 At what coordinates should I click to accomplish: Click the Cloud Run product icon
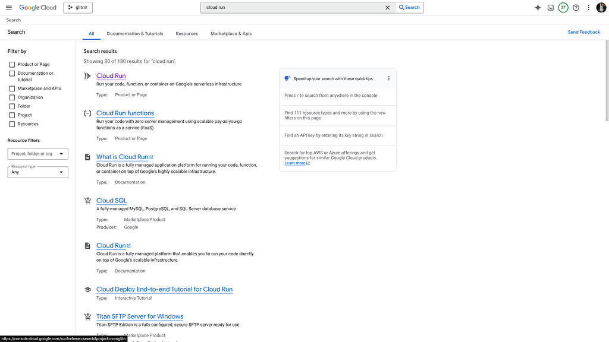pos(87,76)
